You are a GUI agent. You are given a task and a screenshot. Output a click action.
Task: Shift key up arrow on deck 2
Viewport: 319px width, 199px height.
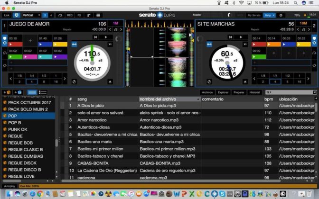[309, 29]
